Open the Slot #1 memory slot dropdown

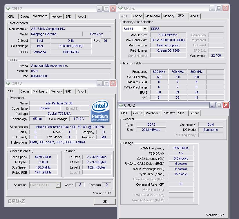pos(145,29)
